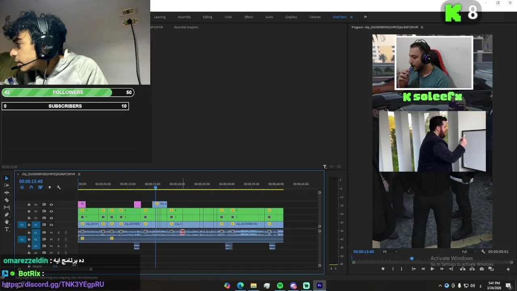Switch to the Assembly workspace
Viewport: 517px width, 291px height.
[184, 17]
